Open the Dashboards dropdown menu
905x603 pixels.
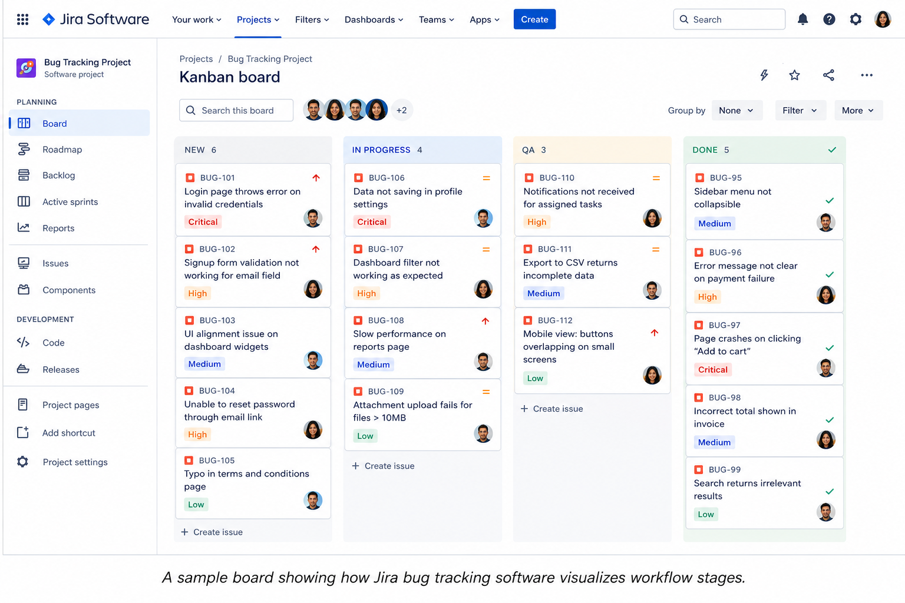coord(374,19)
